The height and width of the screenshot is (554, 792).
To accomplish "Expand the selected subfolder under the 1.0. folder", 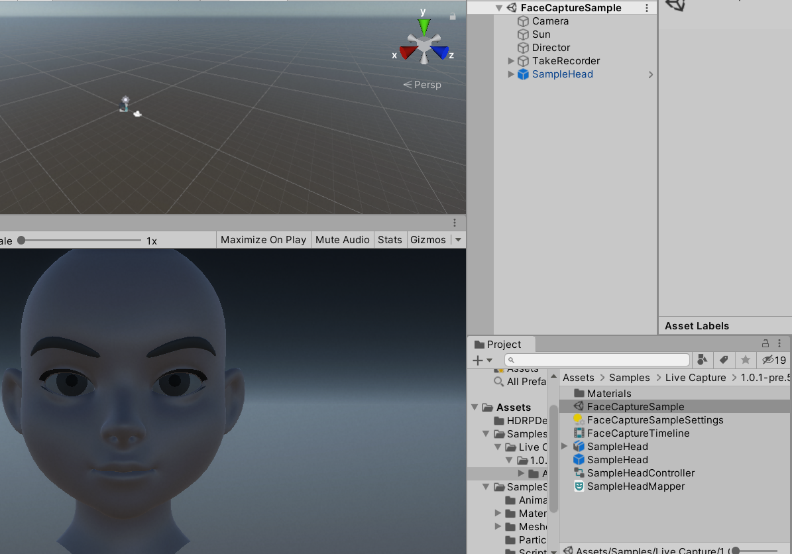I will [521, 473].
